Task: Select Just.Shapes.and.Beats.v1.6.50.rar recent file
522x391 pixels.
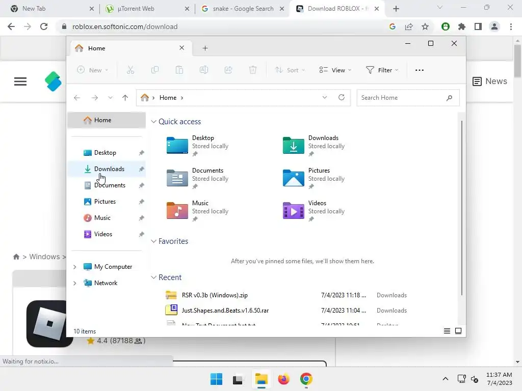Action: pos(225,311)
